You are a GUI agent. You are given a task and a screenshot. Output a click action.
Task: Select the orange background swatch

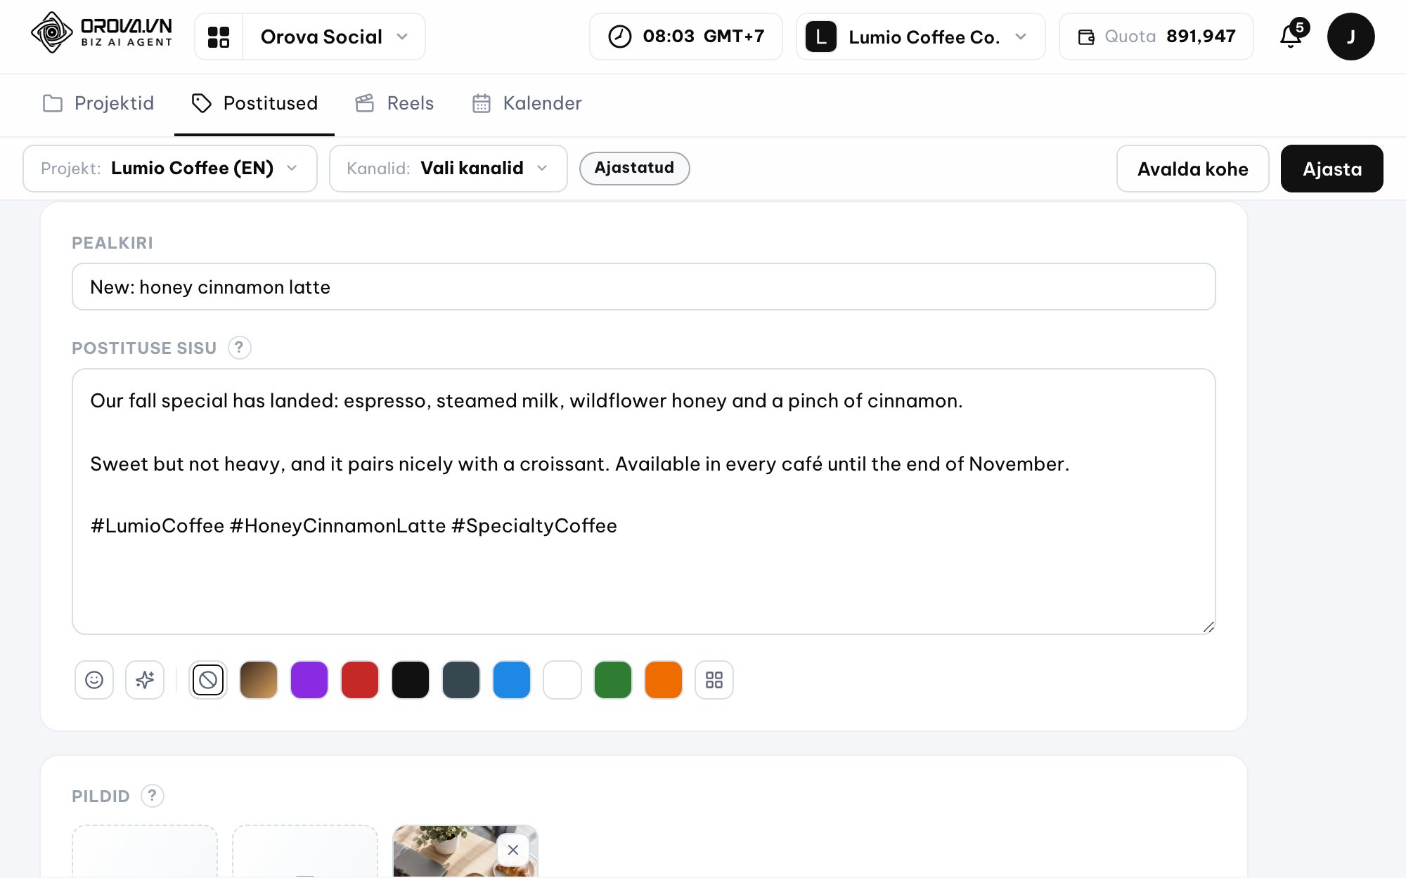[x=664, y=680]
